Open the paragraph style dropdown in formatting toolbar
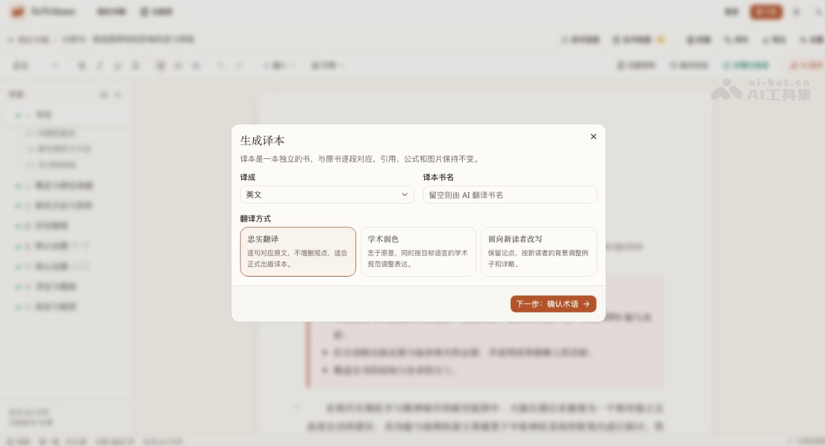This screenshot has width=825, height=446. click(x=36, y=66)
